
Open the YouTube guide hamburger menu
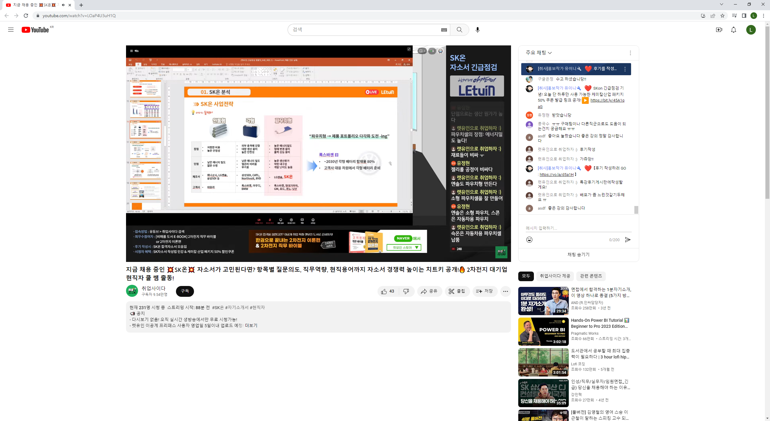tap(11, 29)
